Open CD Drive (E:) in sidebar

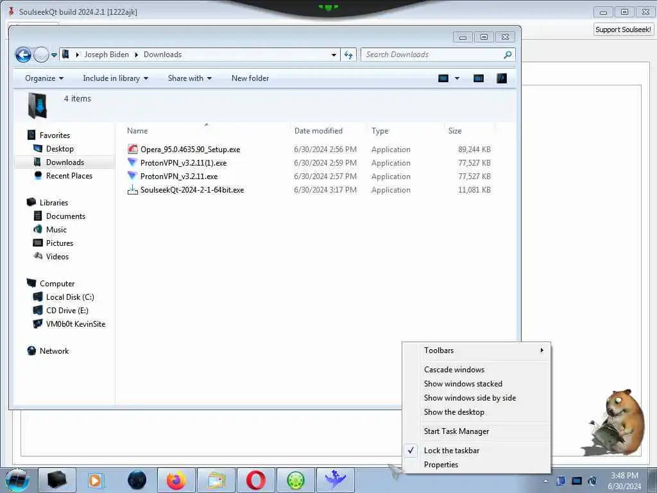point(67,311)
